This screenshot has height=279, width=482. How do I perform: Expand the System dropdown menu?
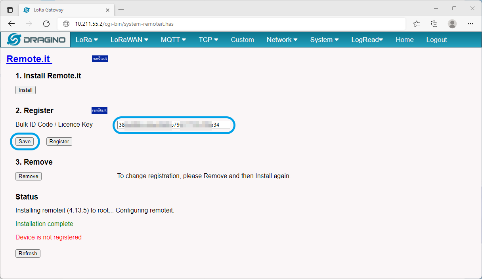pyautogui.click(x=324, y=40)
